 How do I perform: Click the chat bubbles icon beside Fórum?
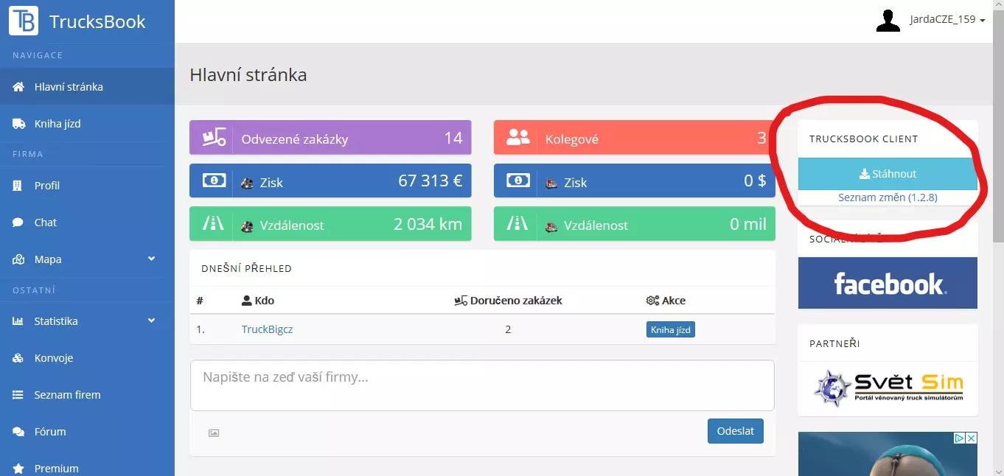tap(18, 432)
